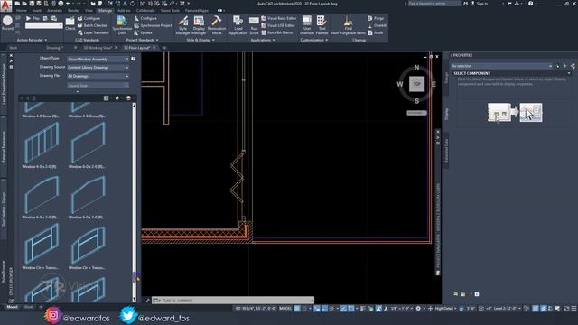Expand the Style & Display panel

click(x=200, y=40)
